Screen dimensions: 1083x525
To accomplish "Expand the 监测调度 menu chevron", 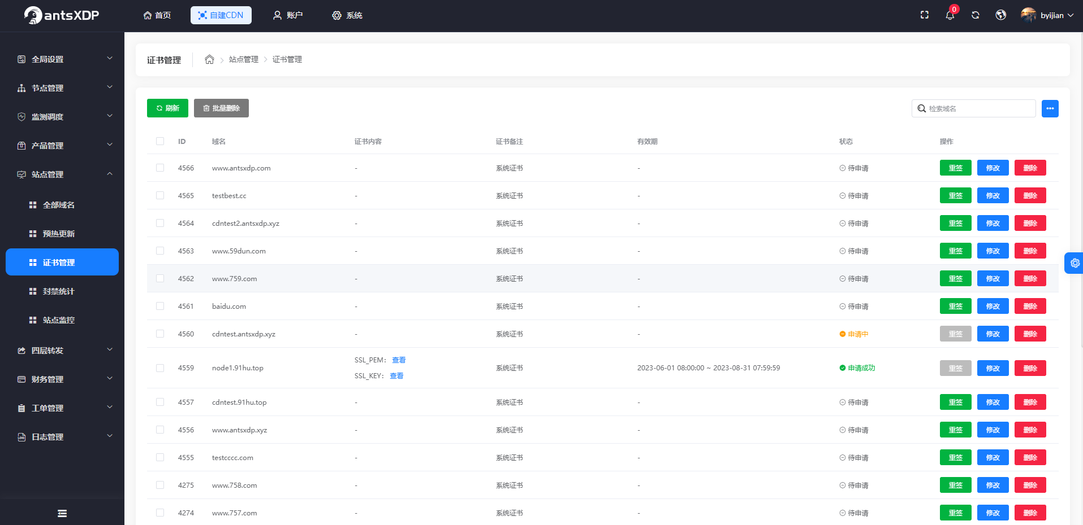I will (110, 116).
